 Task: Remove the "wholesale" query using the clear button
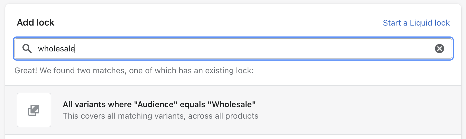pos(439,49)
